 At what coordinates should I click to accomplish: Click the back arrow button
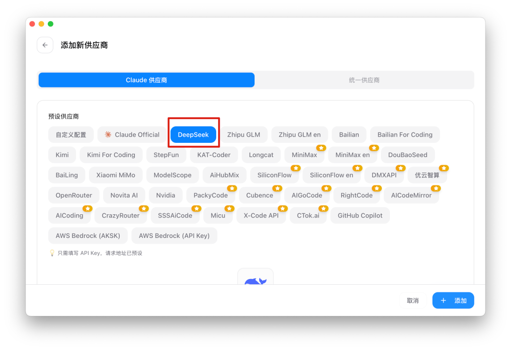[x=45, y=45]
